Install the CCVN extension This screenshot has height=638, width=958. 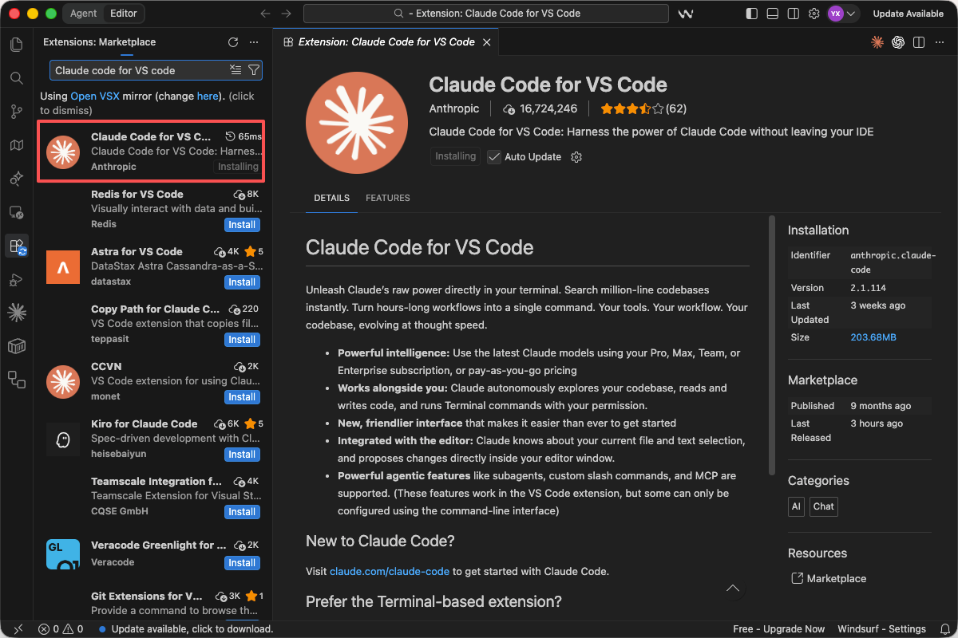(x=242, y=397)
